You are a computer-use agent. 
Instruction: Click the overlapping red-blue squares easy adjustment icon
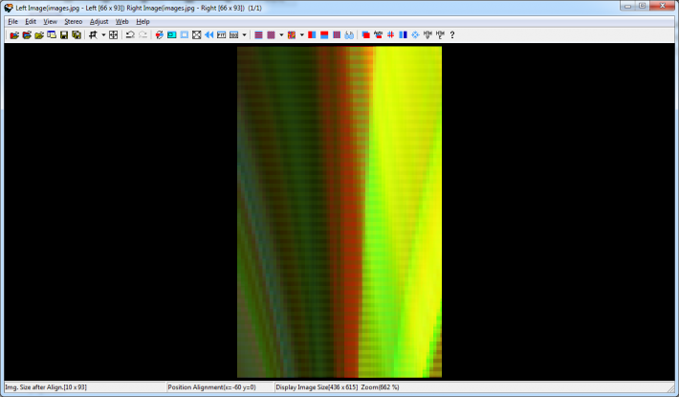(366, 35)
